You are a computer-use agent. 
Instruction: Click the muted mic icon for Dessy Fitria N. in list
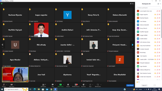click(157, 28)
